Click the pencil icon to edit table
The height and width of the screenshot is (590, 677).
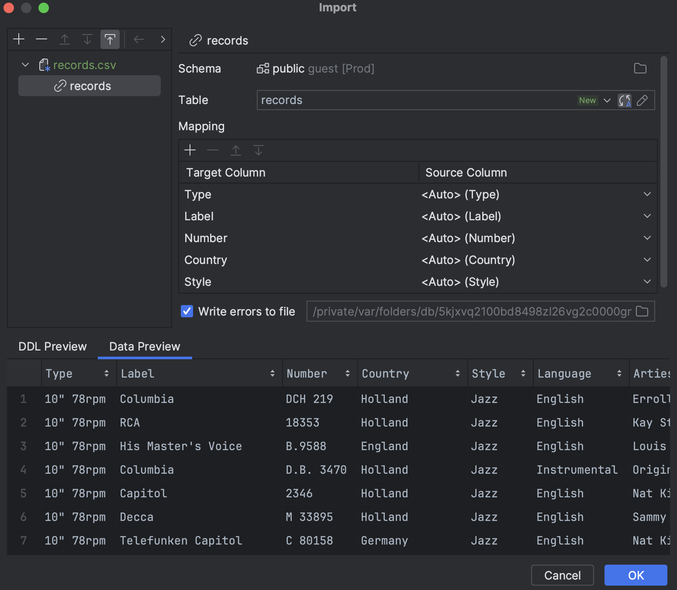642,101
